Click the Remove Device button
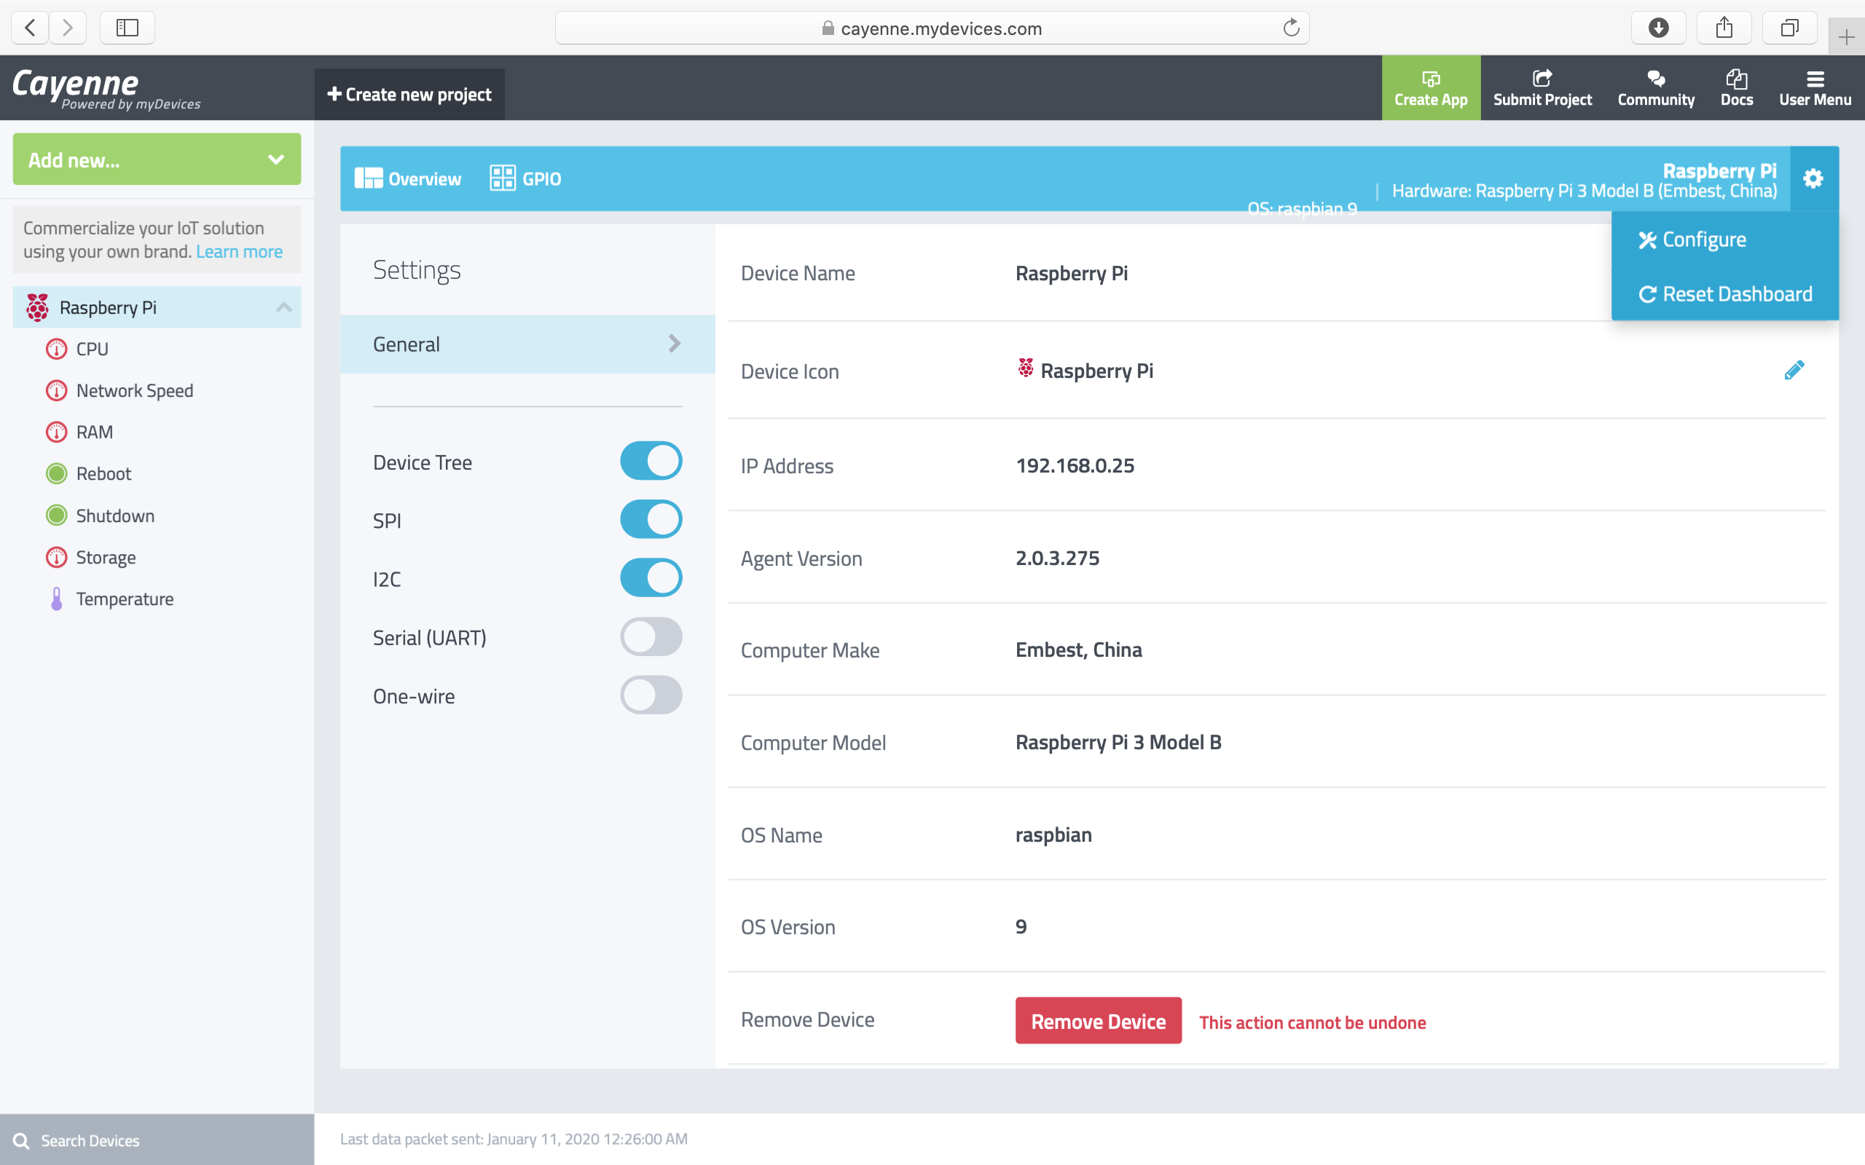 1097,1021
